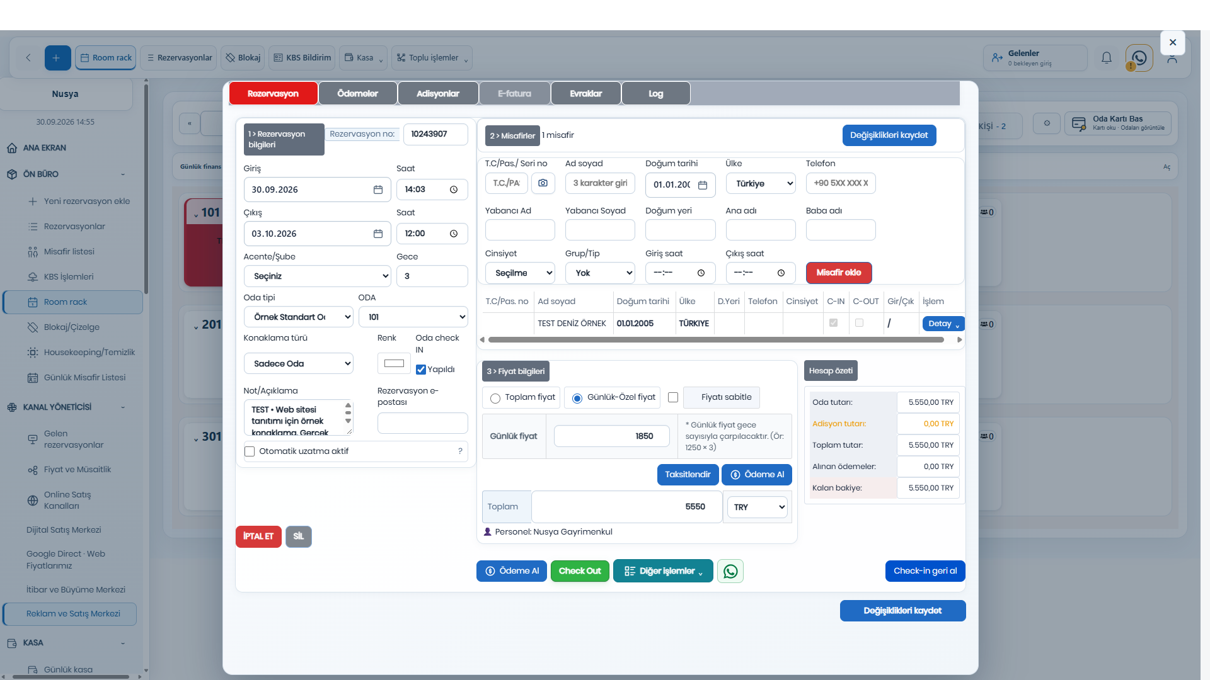1210x680 pixels.
Task: Click the Taksitlendir button
Action: pyautogui.click(x=688, y=475)
